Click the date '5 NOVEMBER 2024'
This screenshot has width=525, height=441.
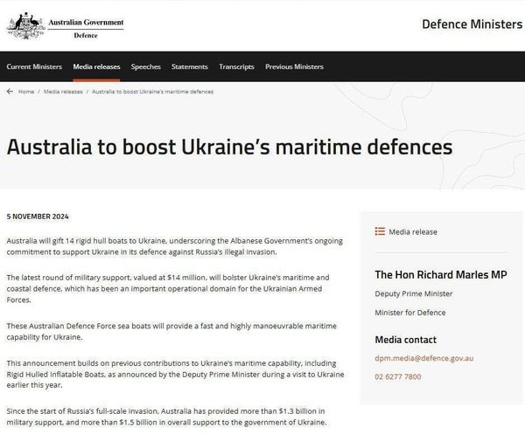[38, 217]
